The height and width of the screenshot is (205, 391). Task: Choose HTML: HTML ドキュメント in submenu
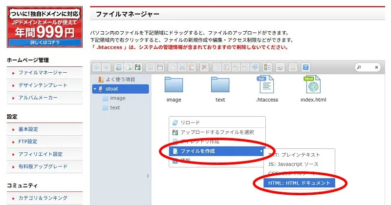(x=299, y=183)
